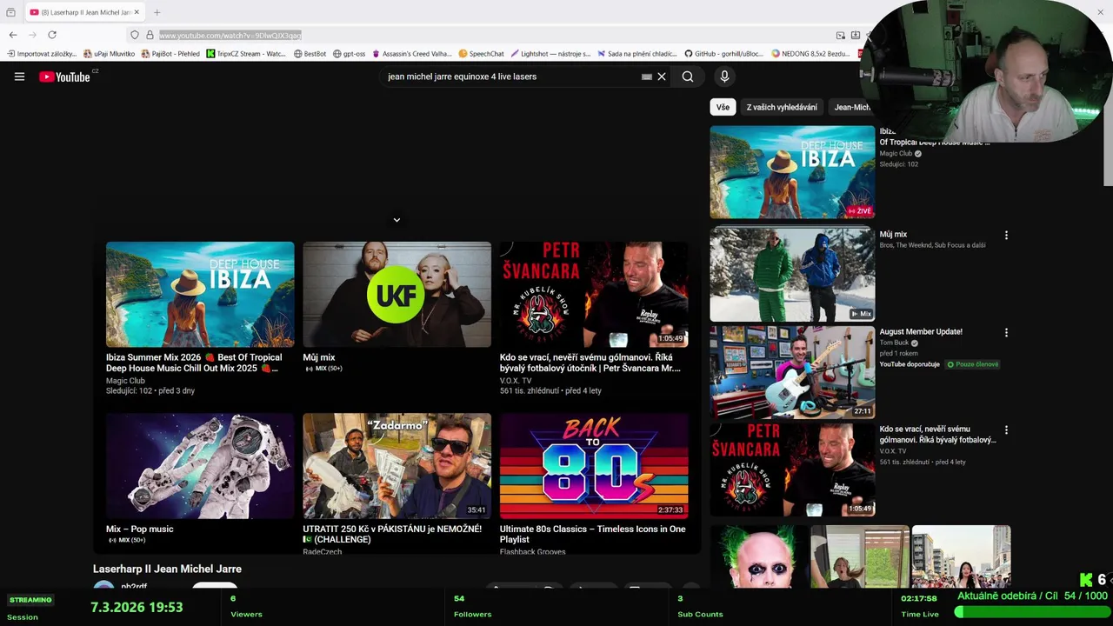Click the 7.3.2026 19:53 session clock
The height and width of the screenshot is (626, 1113).
click(x=137, y=607)
